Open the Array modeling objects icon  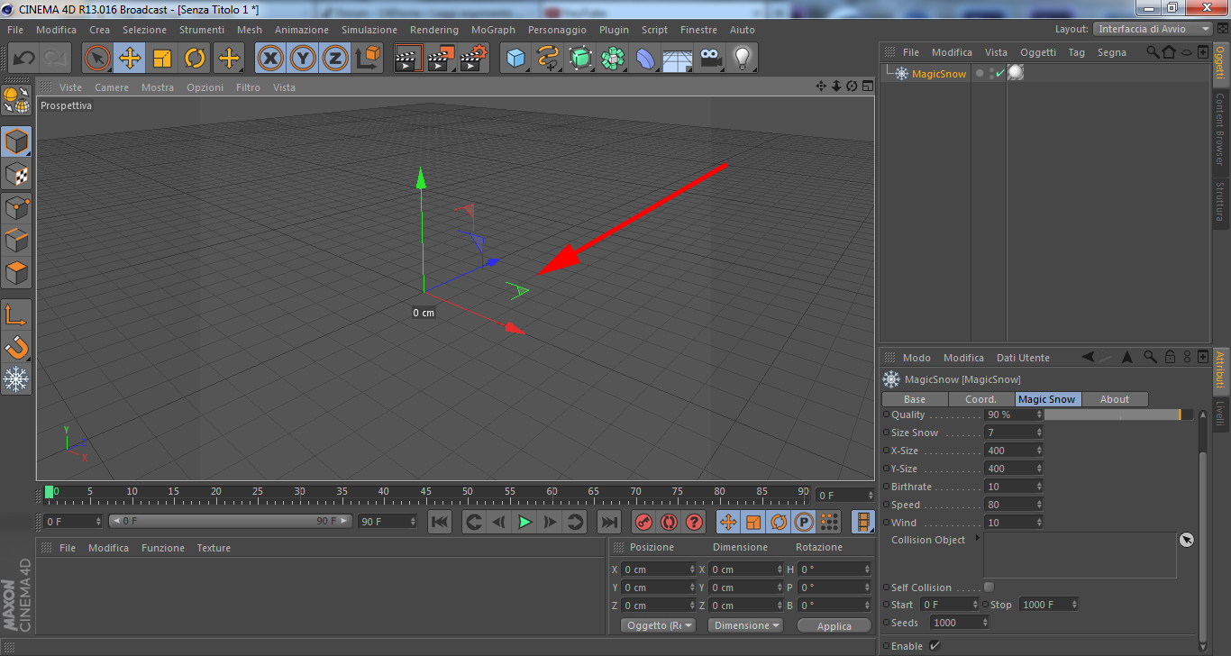coord(613,59)
